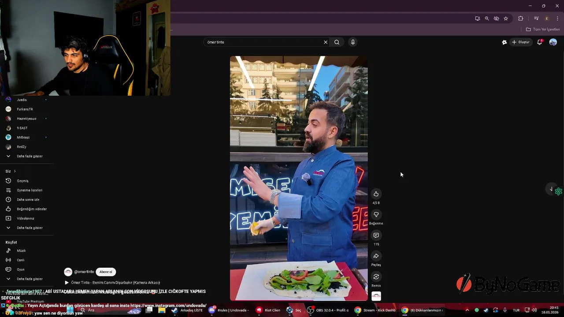Bookmark this page with the star icon
This screenshot has height=317, width=564.
[506, 18]
